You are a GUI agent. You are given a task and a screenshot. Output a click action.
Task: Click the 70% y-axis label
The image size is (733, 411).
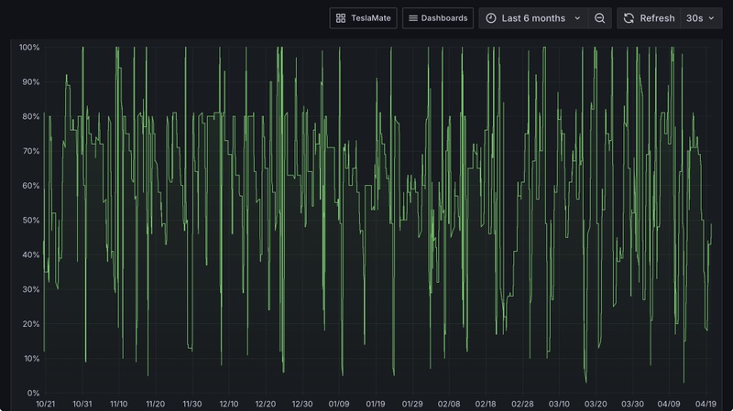31,151
